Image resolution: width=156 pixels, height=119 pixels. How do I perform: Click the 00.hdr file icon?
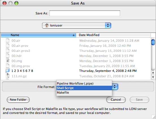pyautogui.click(x=8, y=56)
